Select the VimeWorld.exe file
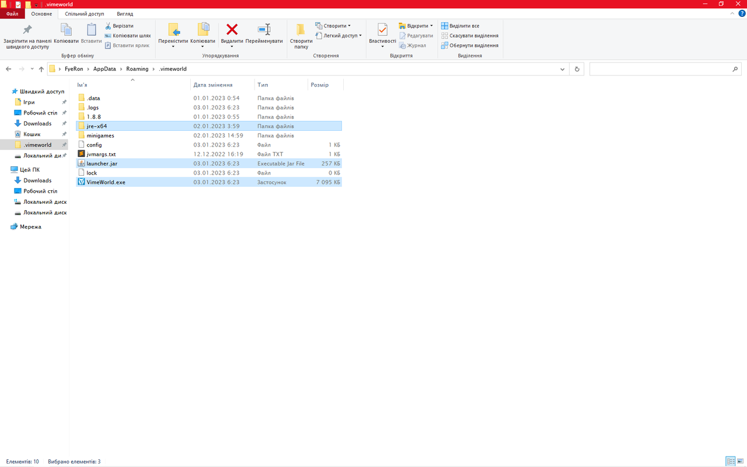This screenshot has width=747, height=467. click(106, 182)
